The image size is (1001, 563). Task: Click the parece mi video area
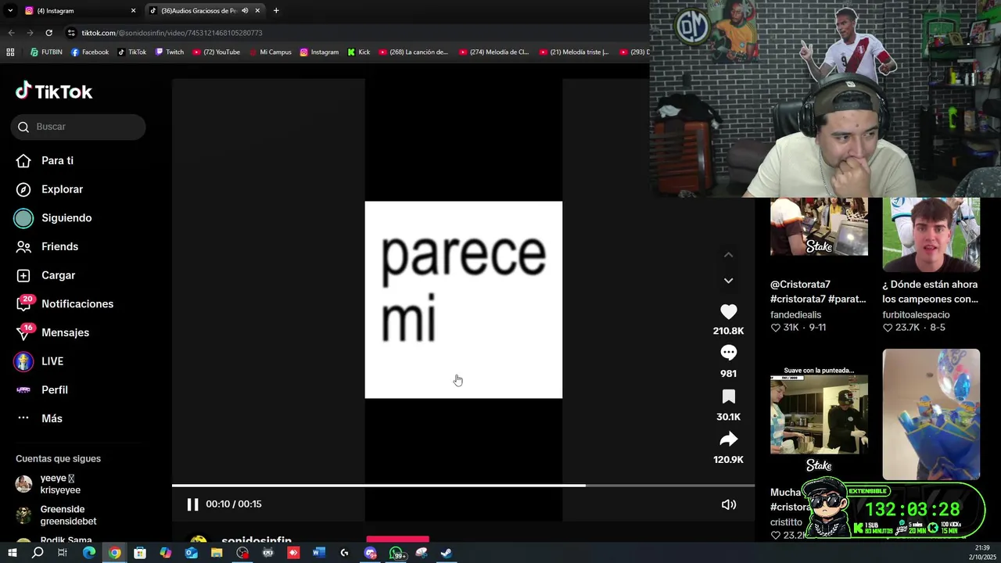click(463, 300)
